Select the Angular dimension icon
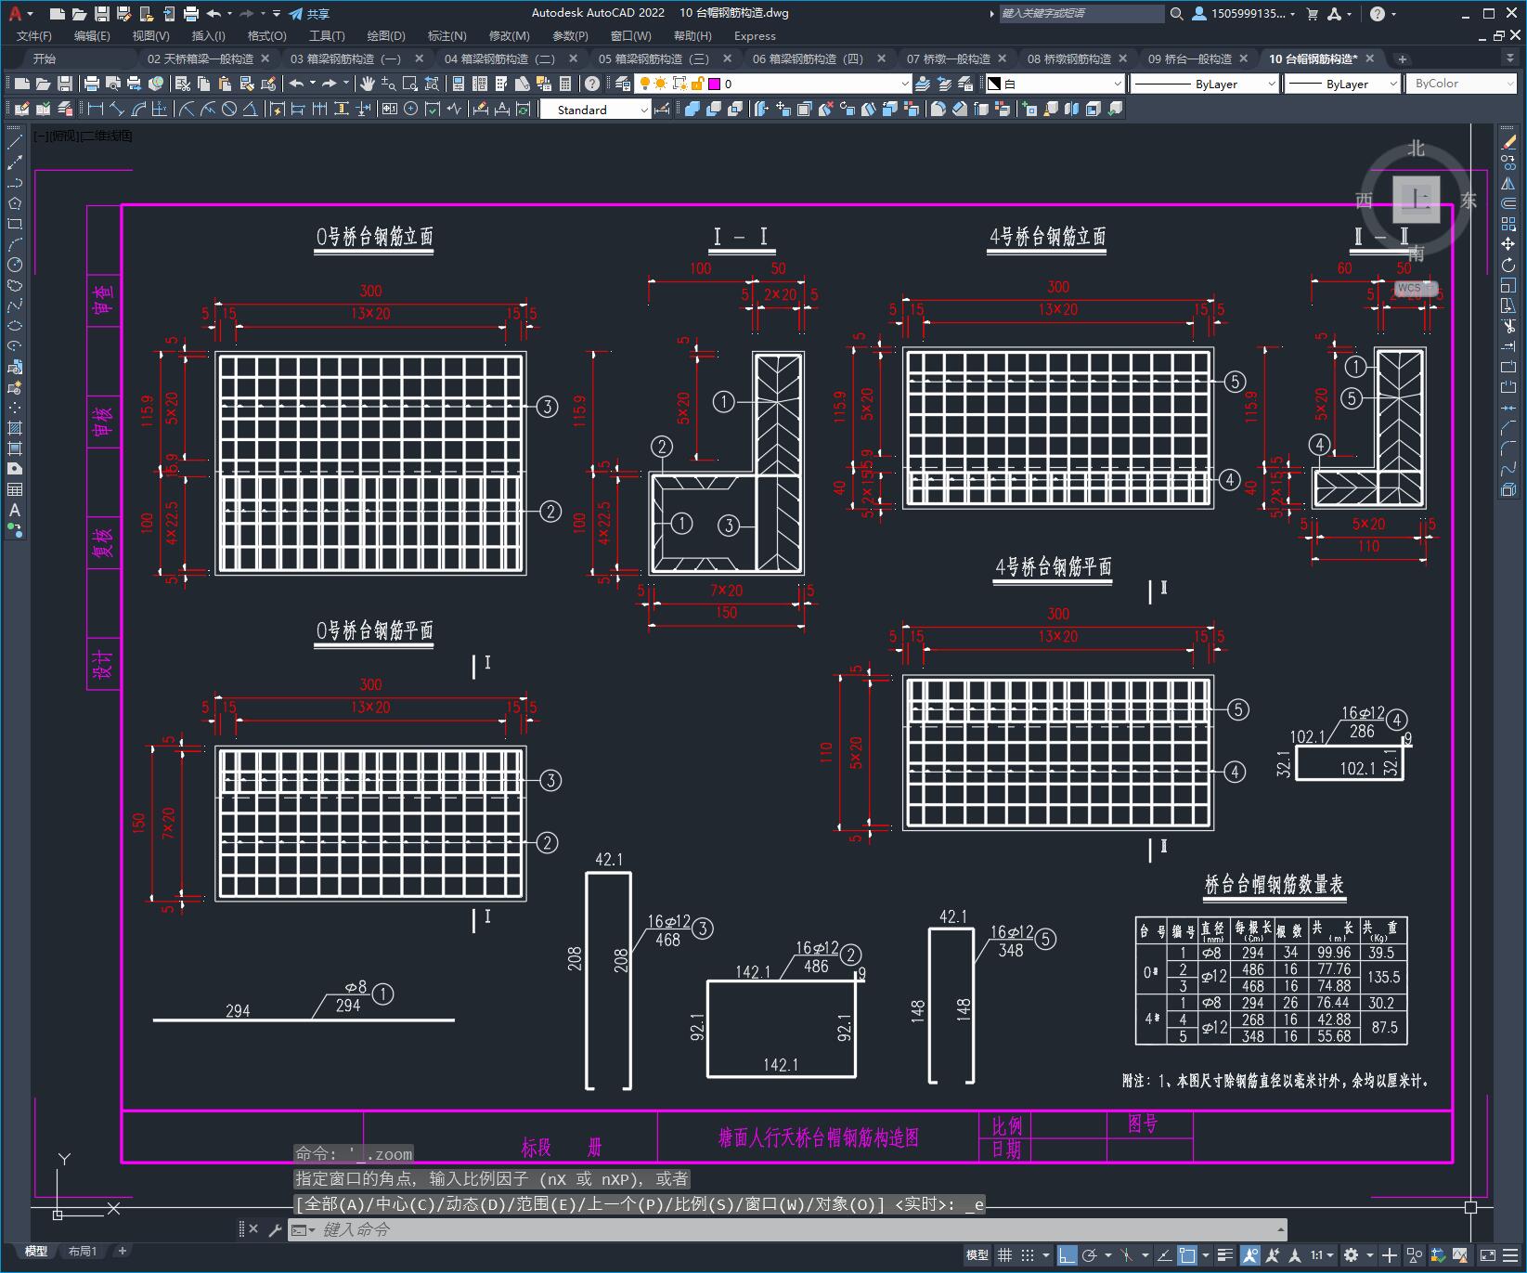Viewport: 1527px width, 1273px height. (250, 110)
